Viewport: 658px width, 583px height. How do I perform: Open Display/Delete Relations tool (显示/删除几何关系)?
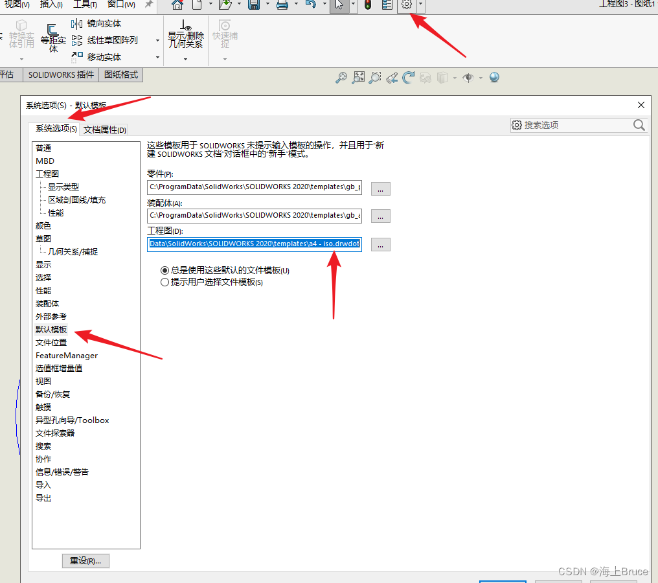[x=185, y=34]
